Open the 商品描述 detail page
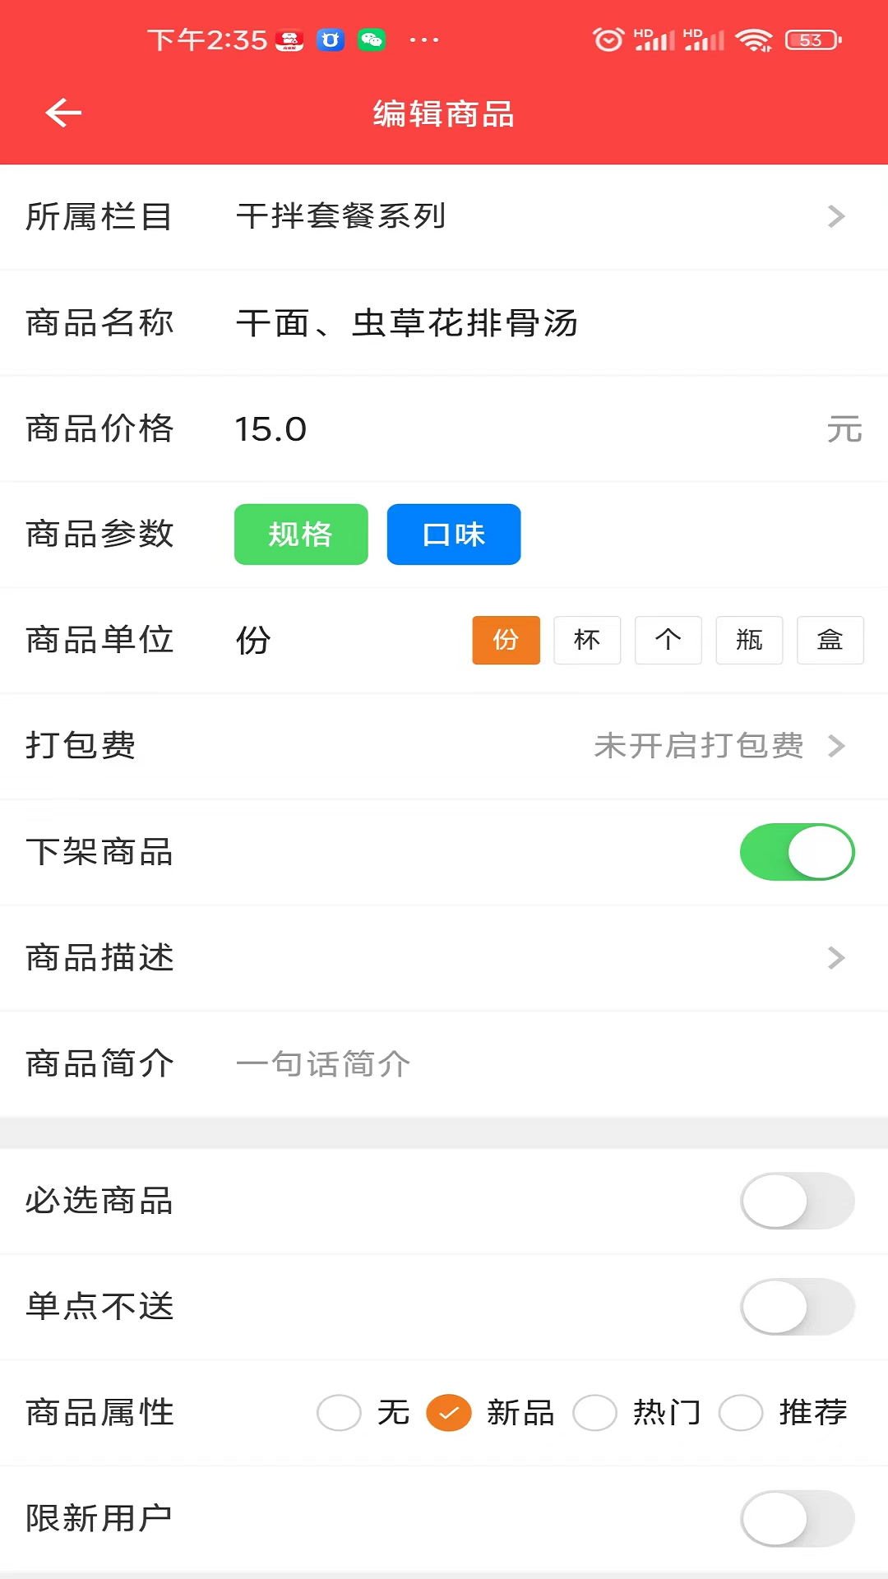 click(835, 958)
